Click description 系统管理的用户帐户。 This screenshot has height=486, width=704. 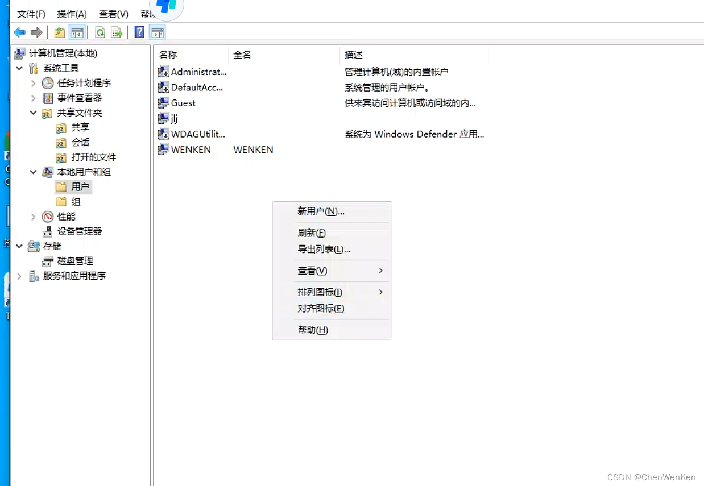pos(387,87)
